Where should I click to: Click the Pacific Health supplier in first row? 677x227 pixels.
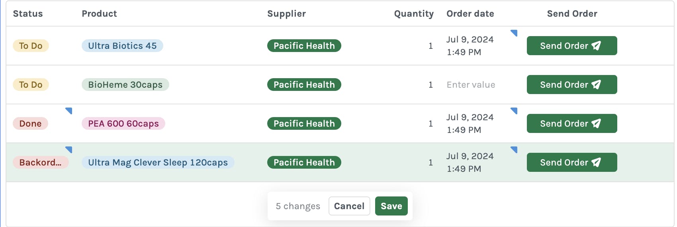click(304, 46)
